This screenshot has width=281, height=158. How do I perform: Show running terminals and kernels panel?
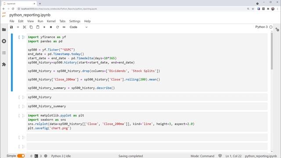point(4,41)
